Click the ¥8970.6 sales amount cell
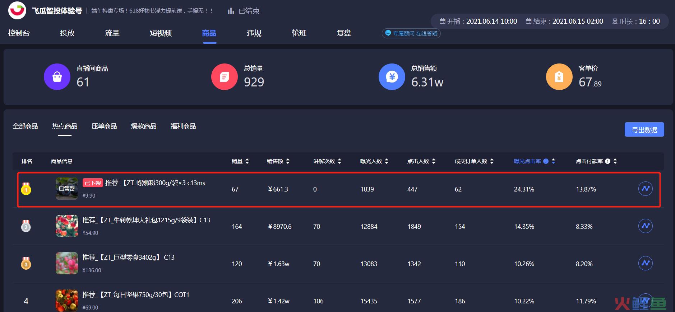Viewport: 675px width, 312px height. tap(280, 227)
